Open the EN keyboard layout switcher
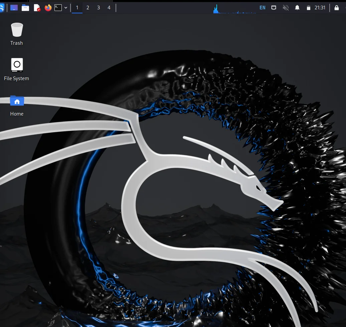346x327 pixels. 263,8
